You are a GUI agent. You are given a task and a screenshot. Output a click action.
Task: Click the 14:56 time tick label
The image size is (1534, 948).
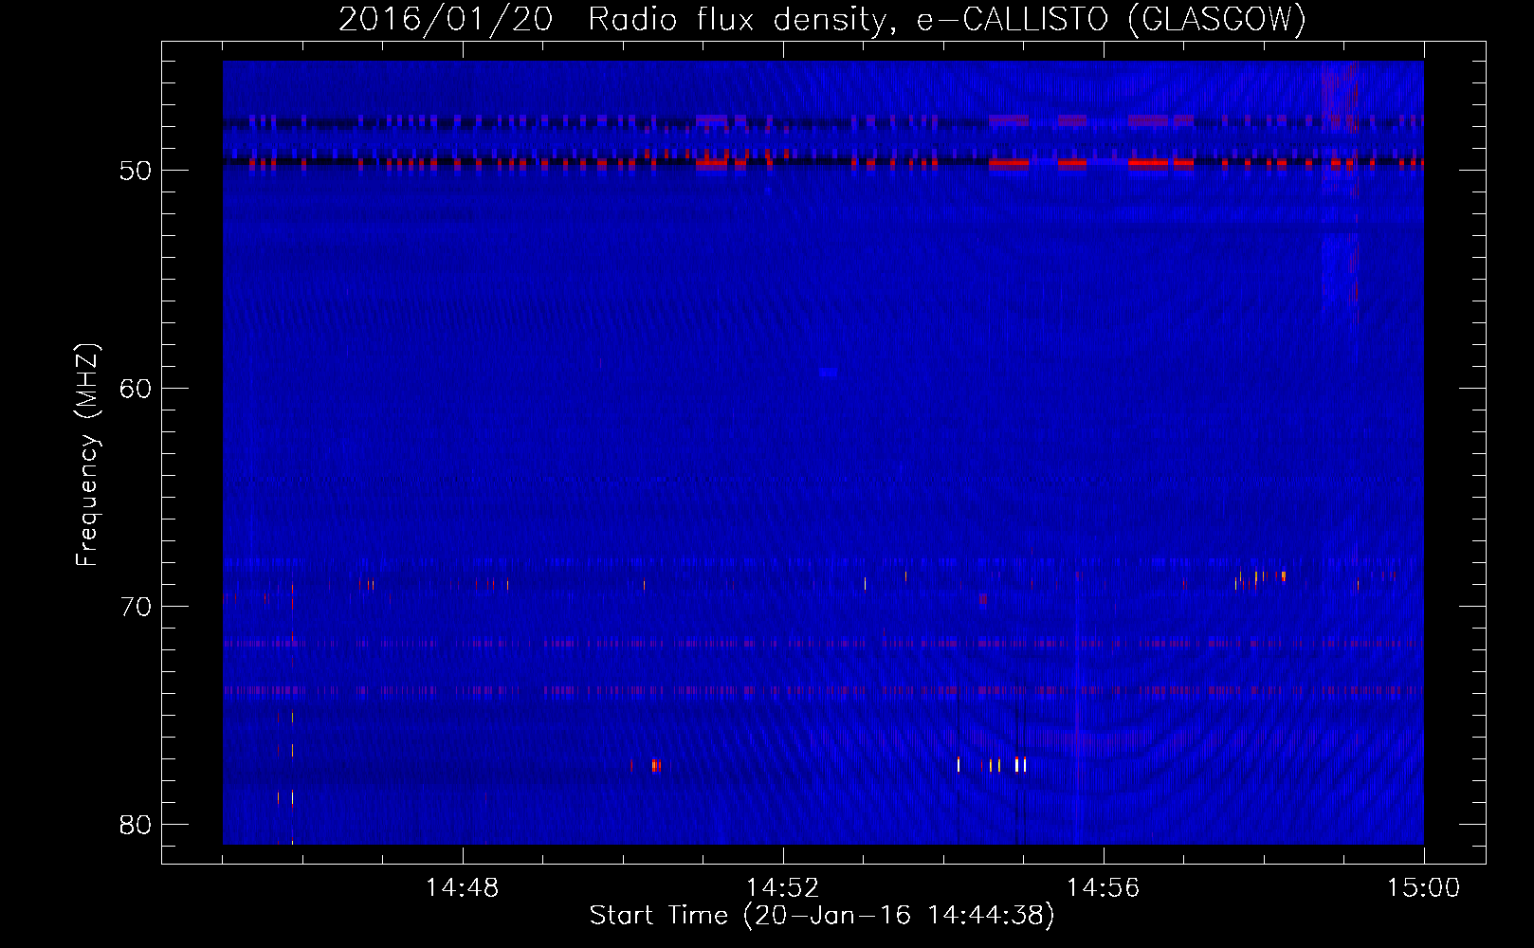(x=1103, y=888)
